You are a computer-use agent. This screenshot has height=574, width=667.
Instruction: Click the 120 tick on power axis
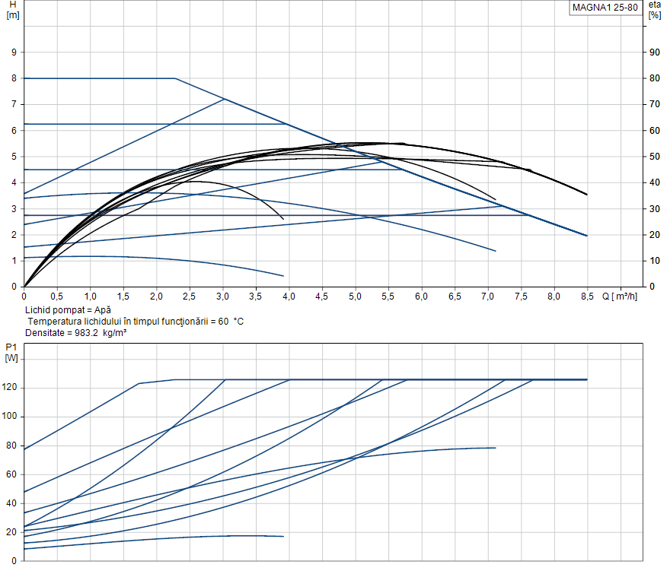point(11,388)
